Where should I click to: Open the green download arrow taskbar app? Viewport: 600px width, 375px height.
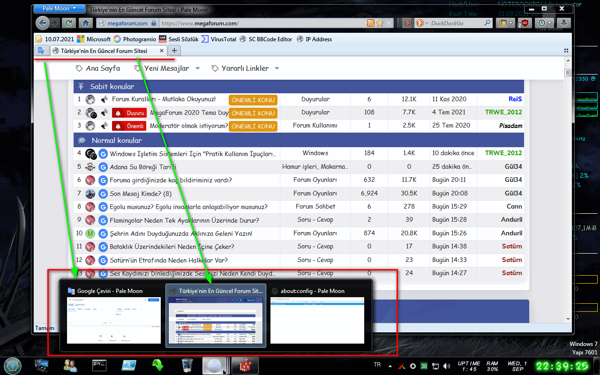[157, 366]
